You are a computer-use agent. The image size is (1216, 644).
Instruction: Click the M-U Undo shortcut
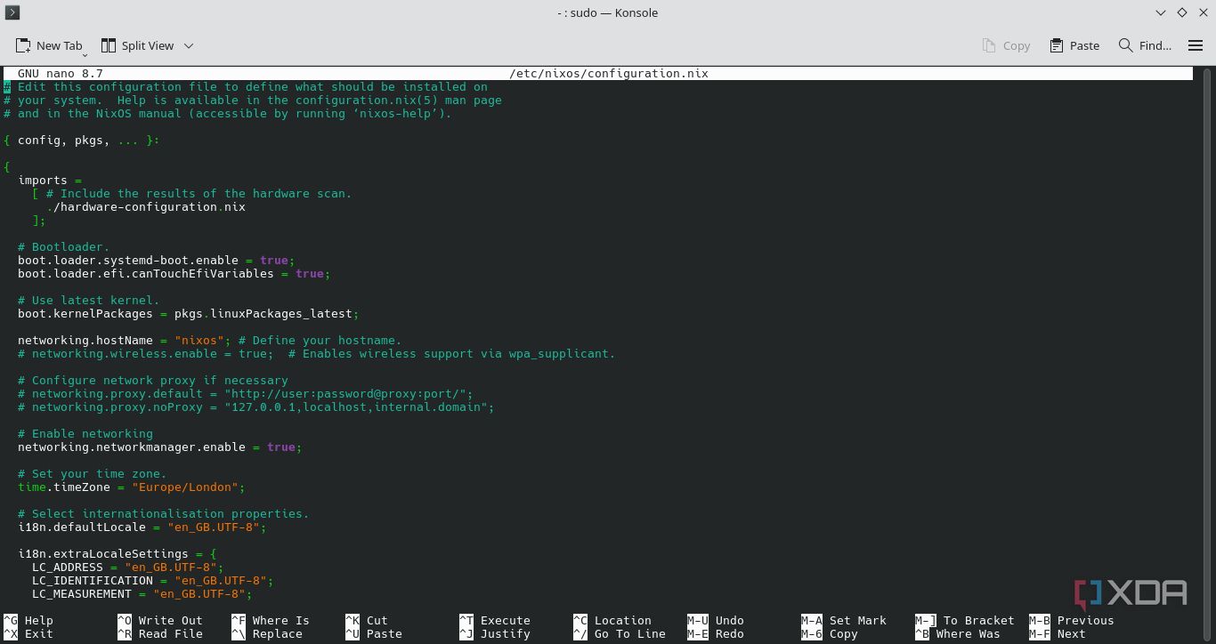point(716,621)
